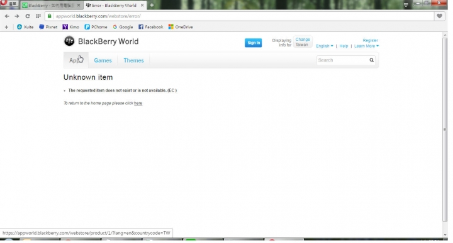Close the first BlackBerry tab
This screenshot has width=453, height=243.
pyautogui.click(x=79, y=5)
